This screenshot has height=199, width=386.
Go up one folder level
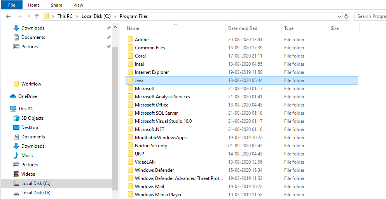click(x=37, y=16)
